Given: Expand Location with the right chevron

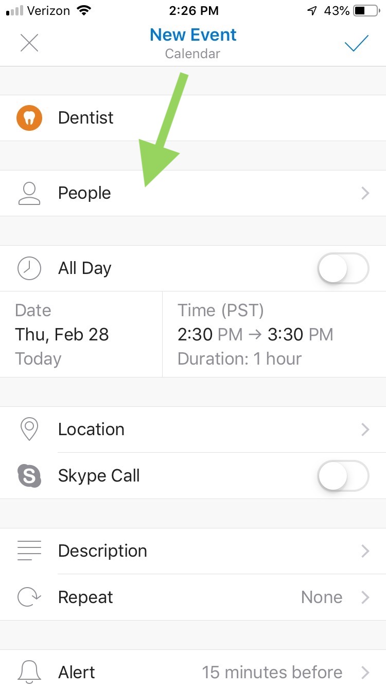Looking at the screenshot, I should (365, 430).
